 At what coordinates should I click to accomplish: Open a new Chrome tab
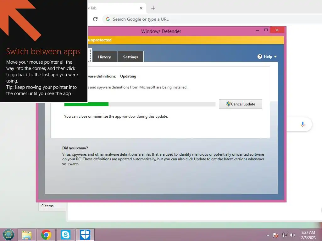click(x=153, y=8)
